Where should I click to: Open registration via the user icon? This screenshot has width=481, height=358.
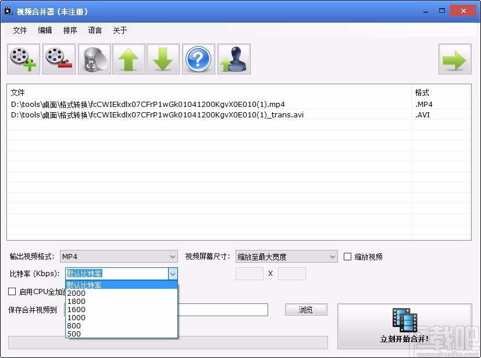[x=233, y=59]
